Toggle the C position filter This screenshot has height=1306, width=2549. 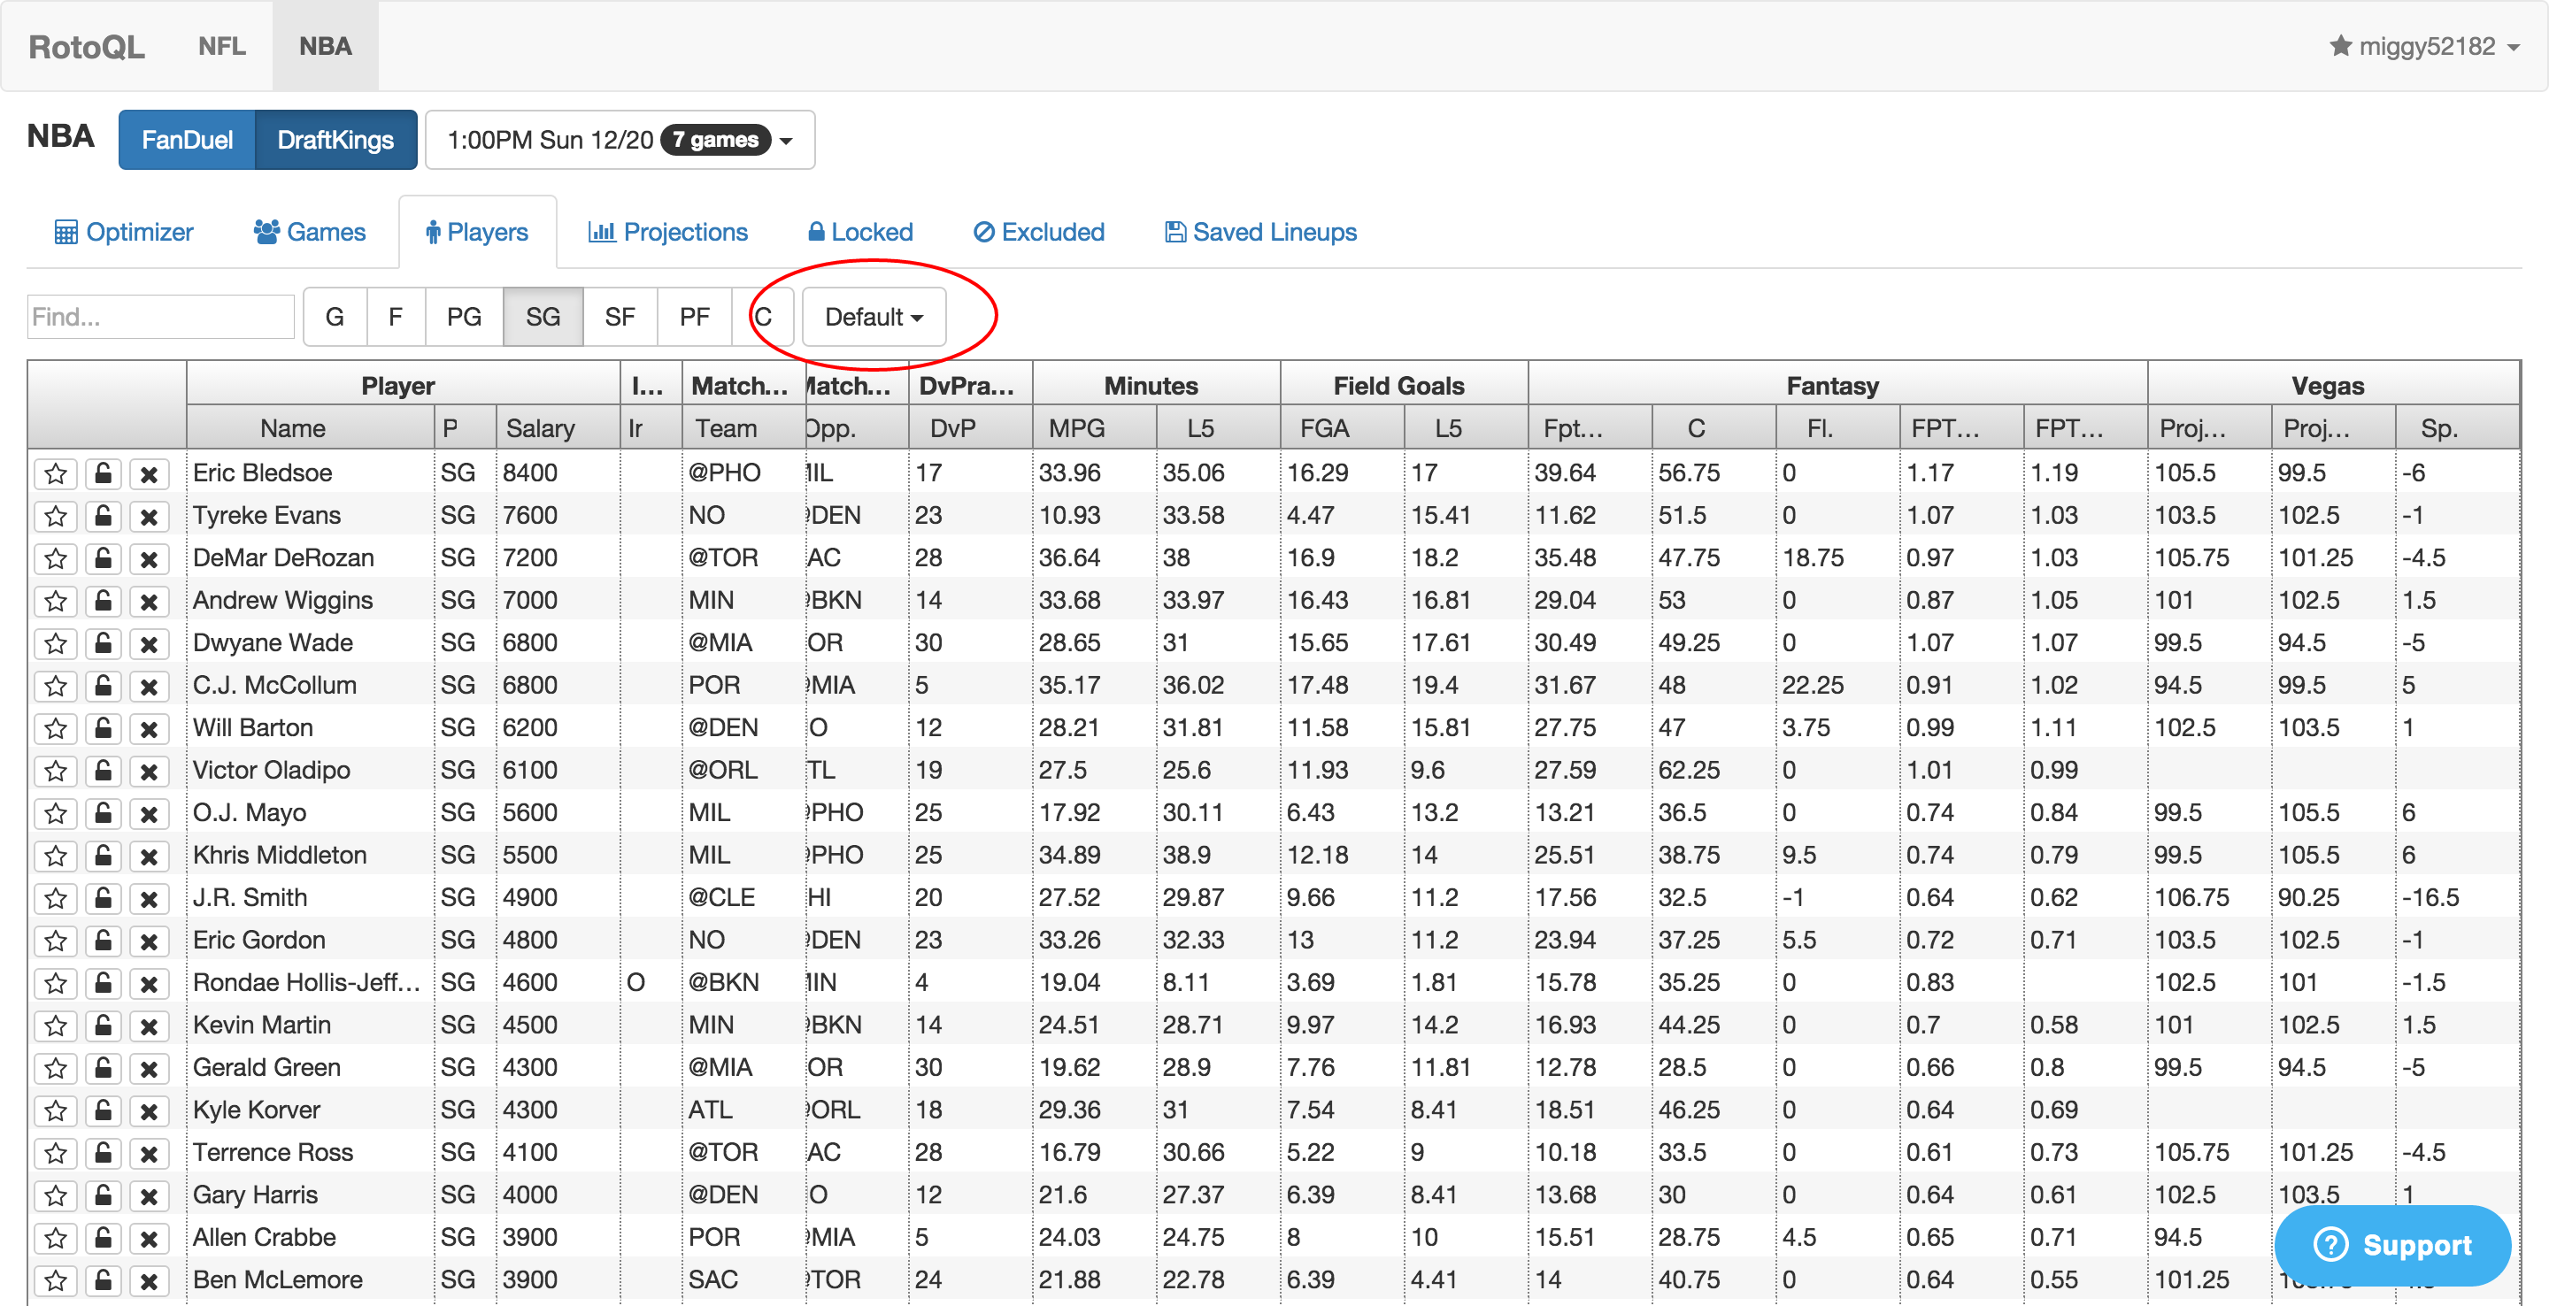pyautogui.click(x=763, y=317)
